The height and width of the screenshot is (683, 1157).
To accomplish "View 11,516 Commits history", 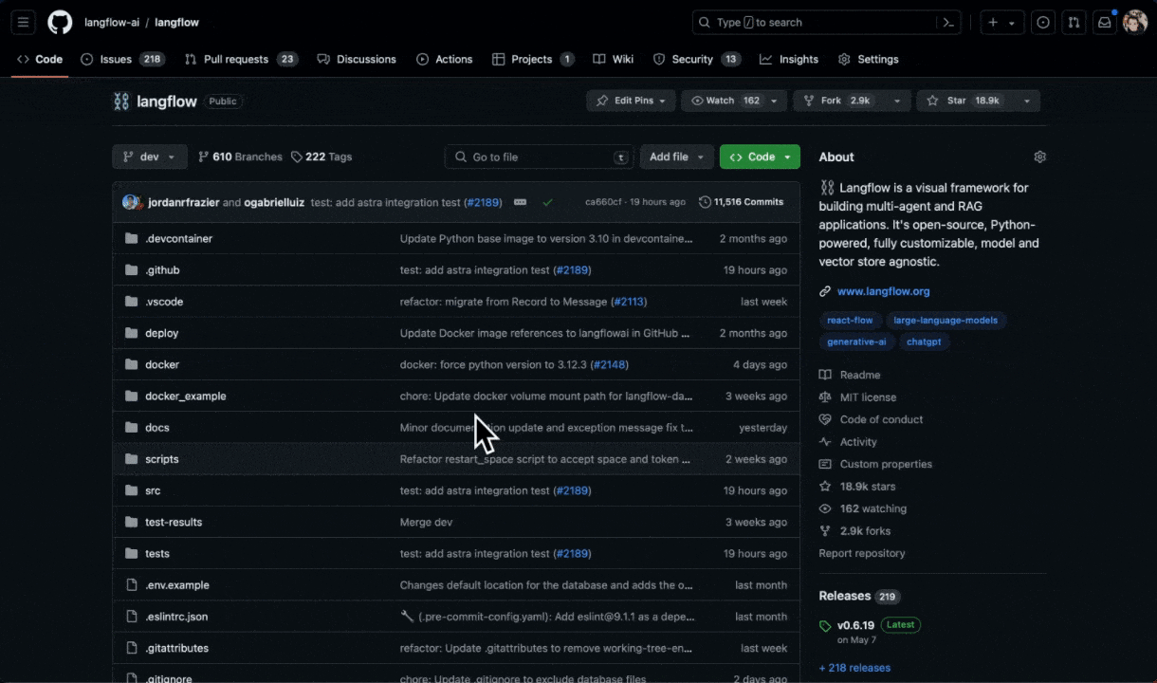I will [742, 202].
